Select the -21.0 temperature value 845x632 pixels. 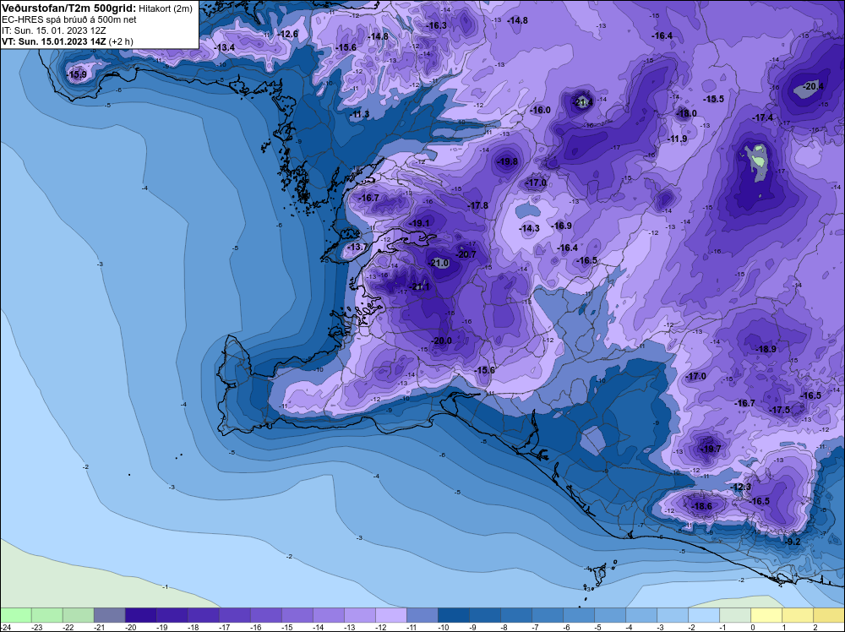[x=439, y=263]
